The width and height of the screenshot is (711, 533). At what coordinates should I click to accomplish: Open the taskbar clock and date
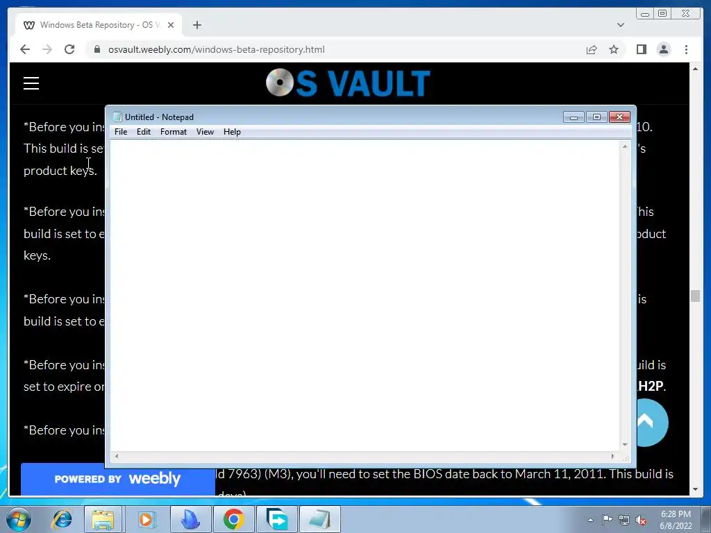coord(676,520)
